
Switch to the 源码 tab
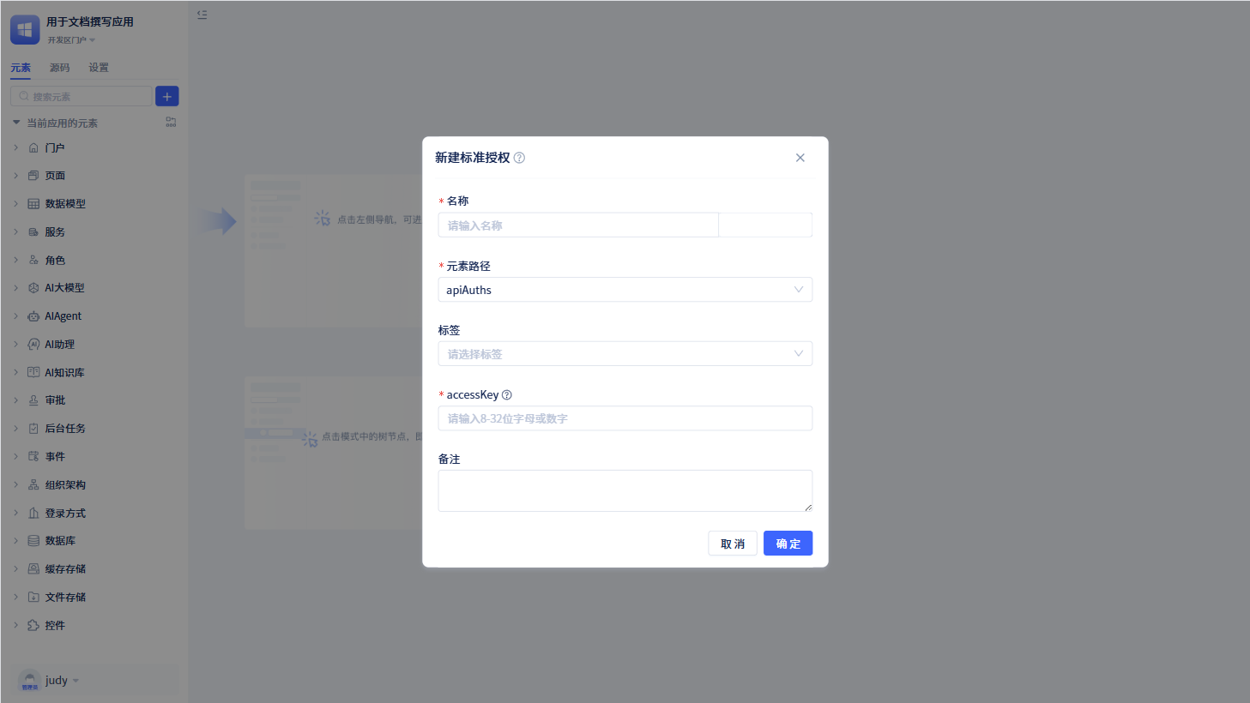[60, 68]
